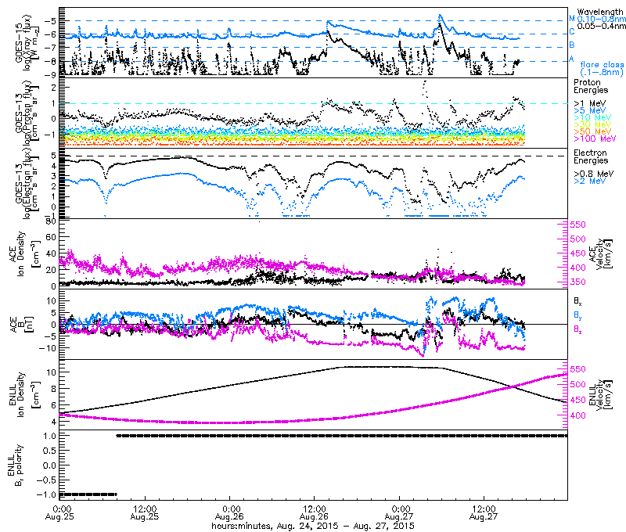Click the "ACE B [nT]" axis title
Viewport: 626px width, 532px height.
[23, 325]
